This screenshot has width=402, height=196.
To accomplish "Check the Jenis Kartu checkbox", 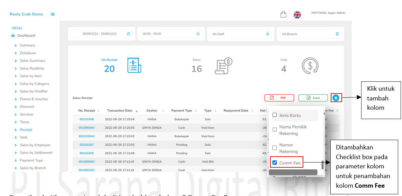I will point(275,115).
